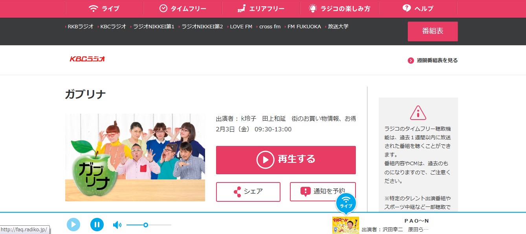Reserve a notification with 通知を予約
Image resolution: width=526 pixels, height=234 pixels.
click(323, 192)
